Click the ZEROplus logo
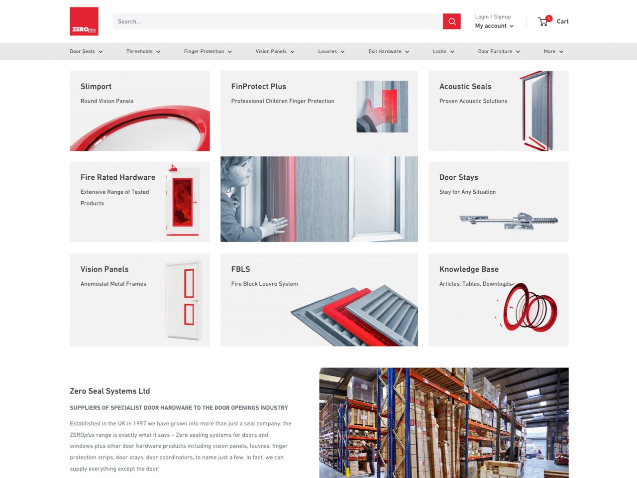637x478 pixels. pyautogui.click(x=84, y=21)
